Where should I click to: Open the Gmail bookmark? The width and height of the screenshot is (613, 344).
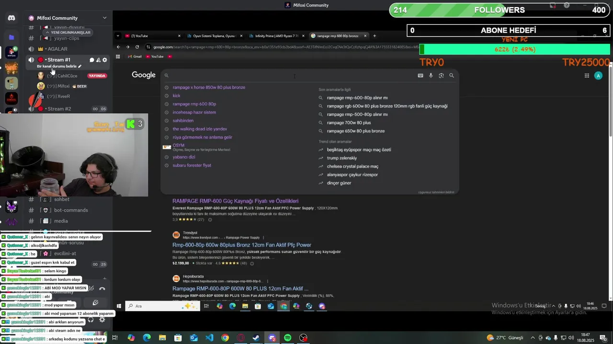tap(135, 56)
